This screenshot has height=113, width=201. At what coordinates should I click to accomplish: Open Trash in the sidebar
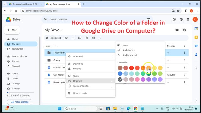(21, 79)
